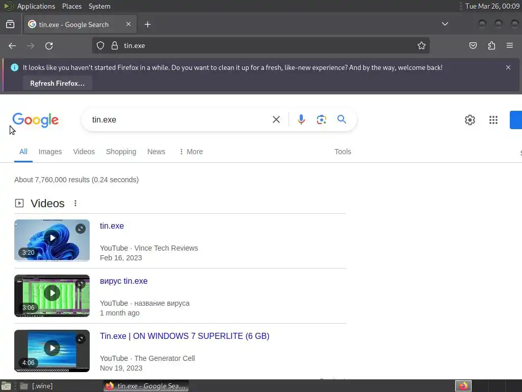The width and height of the screenshot is (522, 392).
Task: Click the Videos section heading
Action: pos(47,203)
